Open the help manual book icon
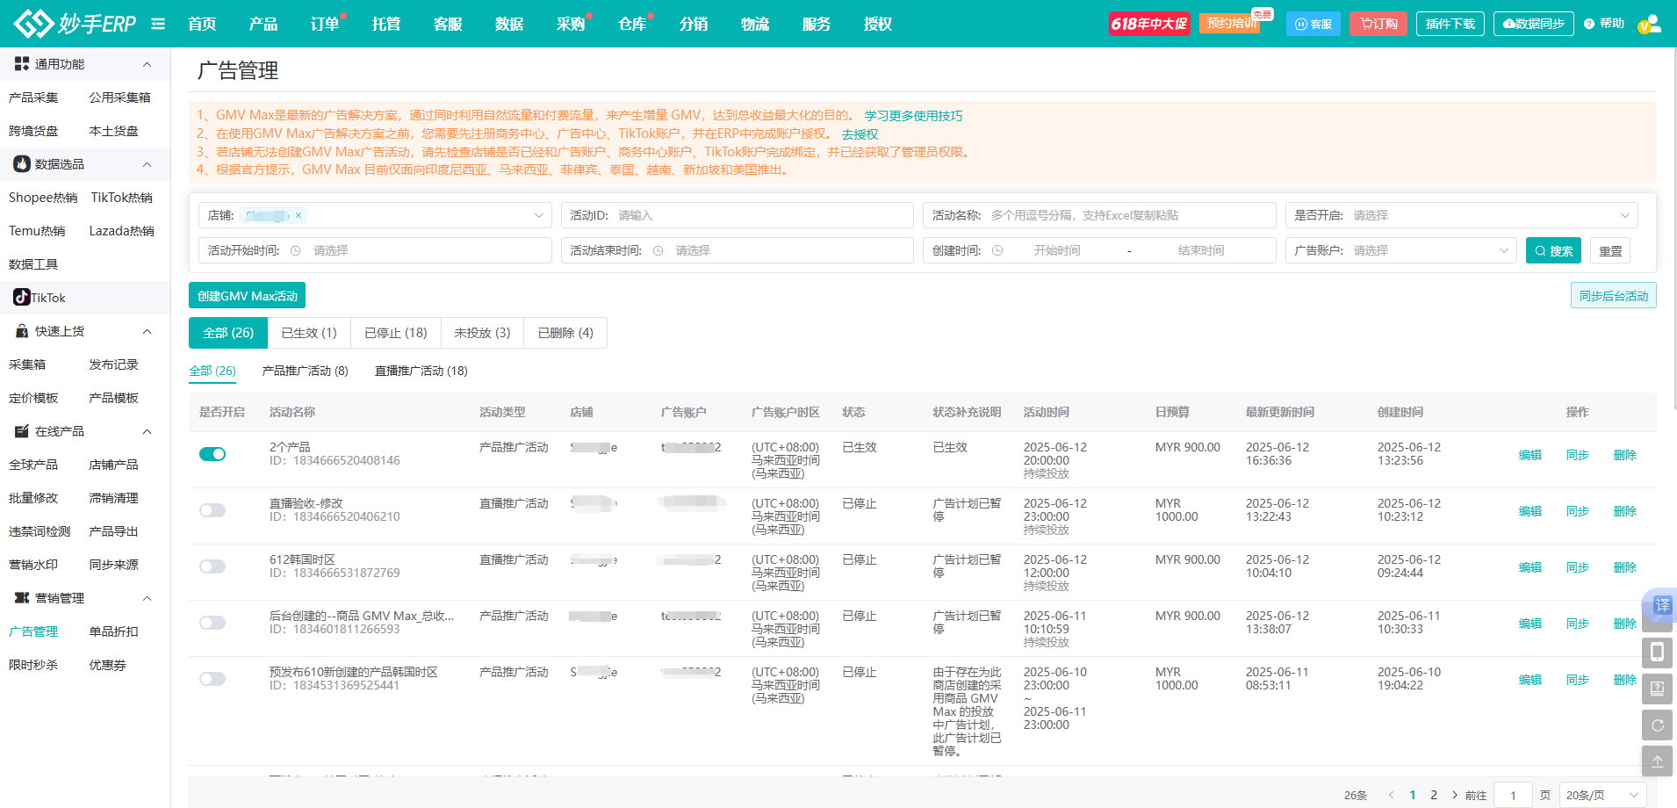1677x808 pixels. pyautogui.click(x=1657, y=689)
